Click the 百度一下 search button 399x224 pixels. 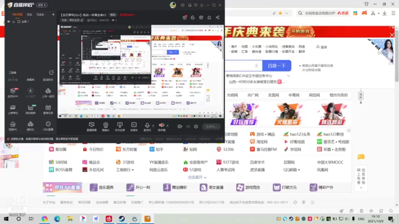coord(277,66)
